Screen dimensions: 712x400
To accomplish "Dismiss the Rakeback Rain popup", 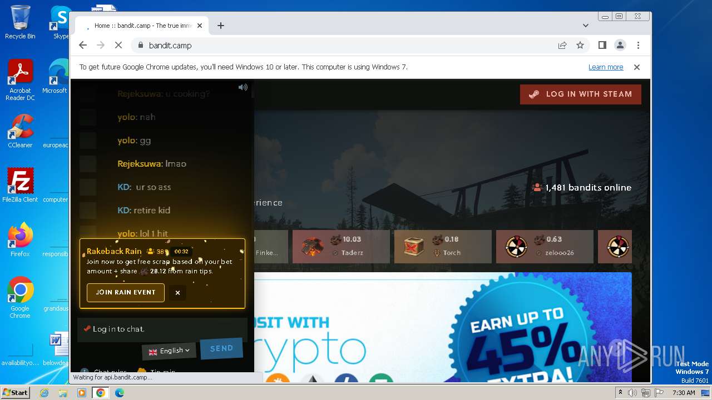I will [177, 293].
